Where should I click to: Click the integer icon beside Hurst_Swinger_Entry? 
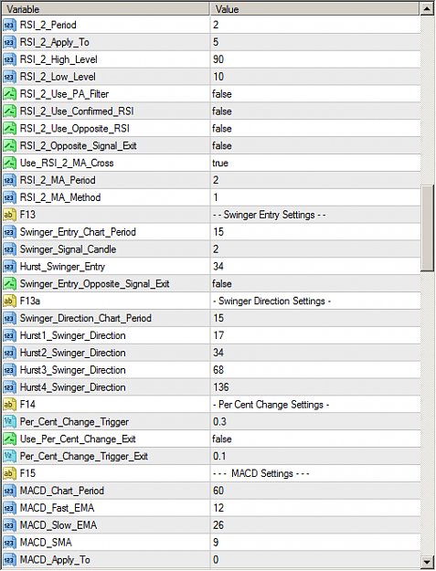9,267
